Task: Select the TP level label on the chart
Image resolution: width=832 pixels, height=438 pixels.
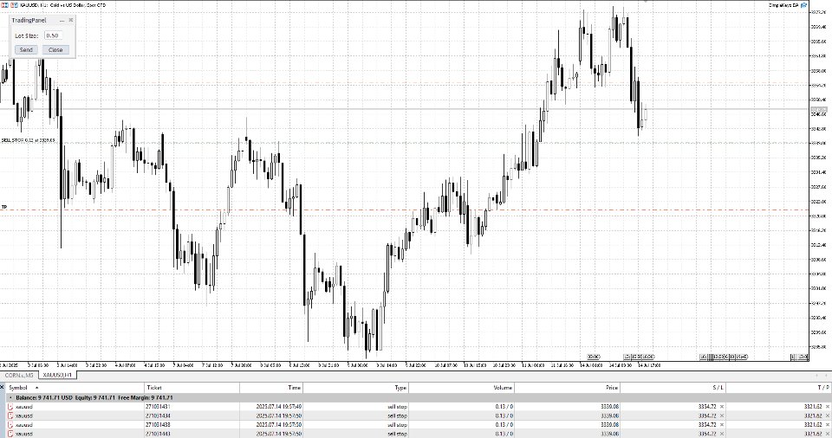Action: [x=4, y=207]
